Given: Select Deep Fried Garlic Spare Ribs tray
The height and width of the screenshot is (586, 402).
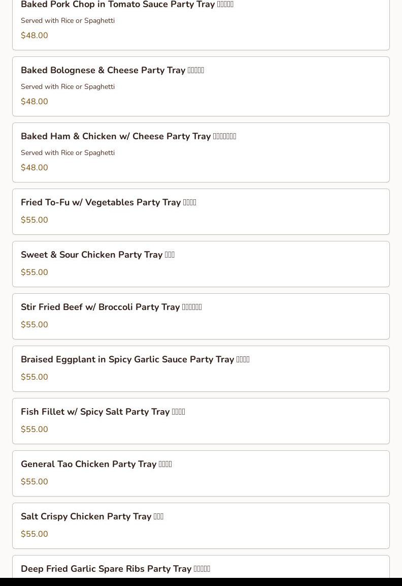Looking at the screenshot, I should click(x=200, y=569).
